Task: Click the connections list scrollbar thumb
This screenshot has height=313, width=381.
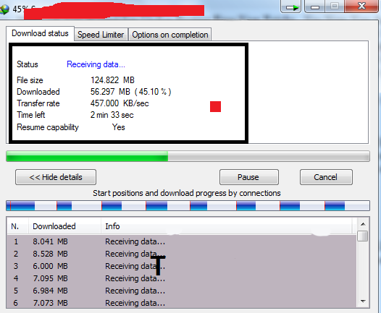Action: click(x=363, y=236)
